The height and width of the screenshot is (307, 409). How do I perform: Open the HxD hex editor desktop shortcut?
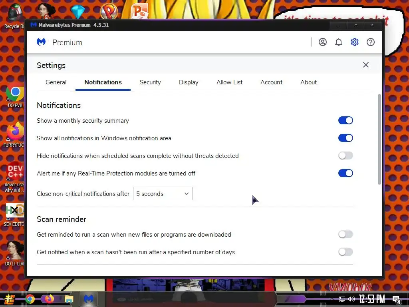click(x=14, y=215)
